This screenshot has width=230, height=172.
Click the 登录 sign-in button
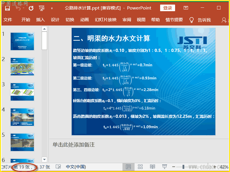click(168, 8)
